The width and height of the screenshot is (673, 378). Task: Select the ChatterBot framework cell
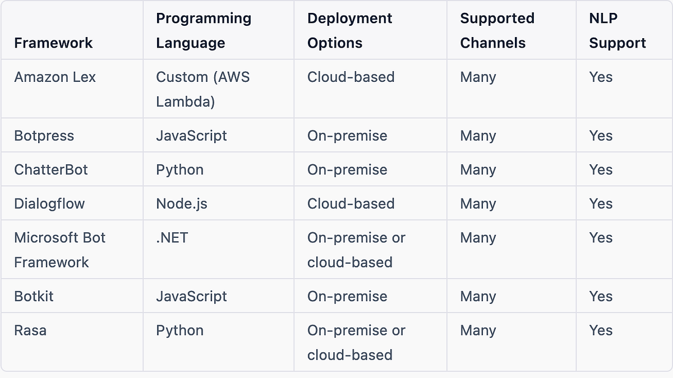(x=51, y=169)
